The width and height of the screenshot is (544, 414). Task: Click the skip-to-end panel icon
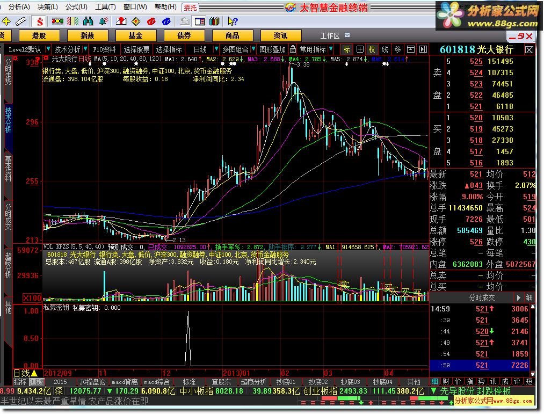tap(423, 49)
